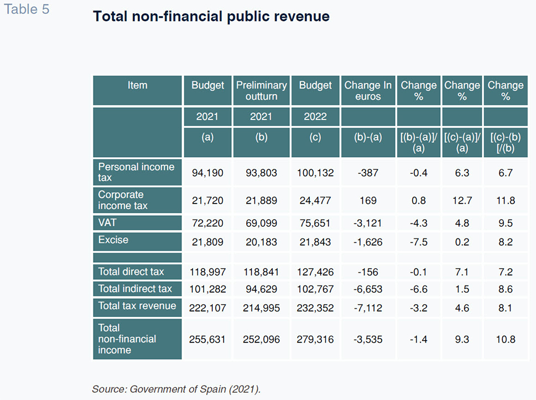Click the value 102,767
536x400 pixels.
[x=315, y=289]
